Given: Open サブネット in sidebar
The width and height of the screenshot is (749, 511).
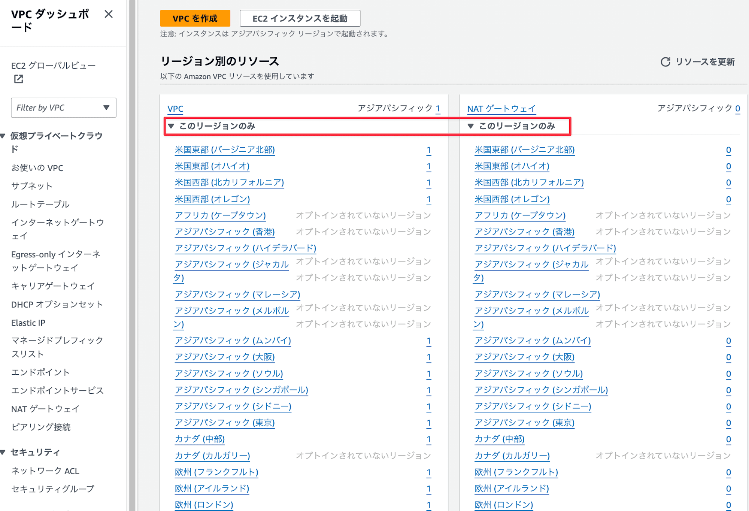Looking at the screenshot, I should coord(32,186).
